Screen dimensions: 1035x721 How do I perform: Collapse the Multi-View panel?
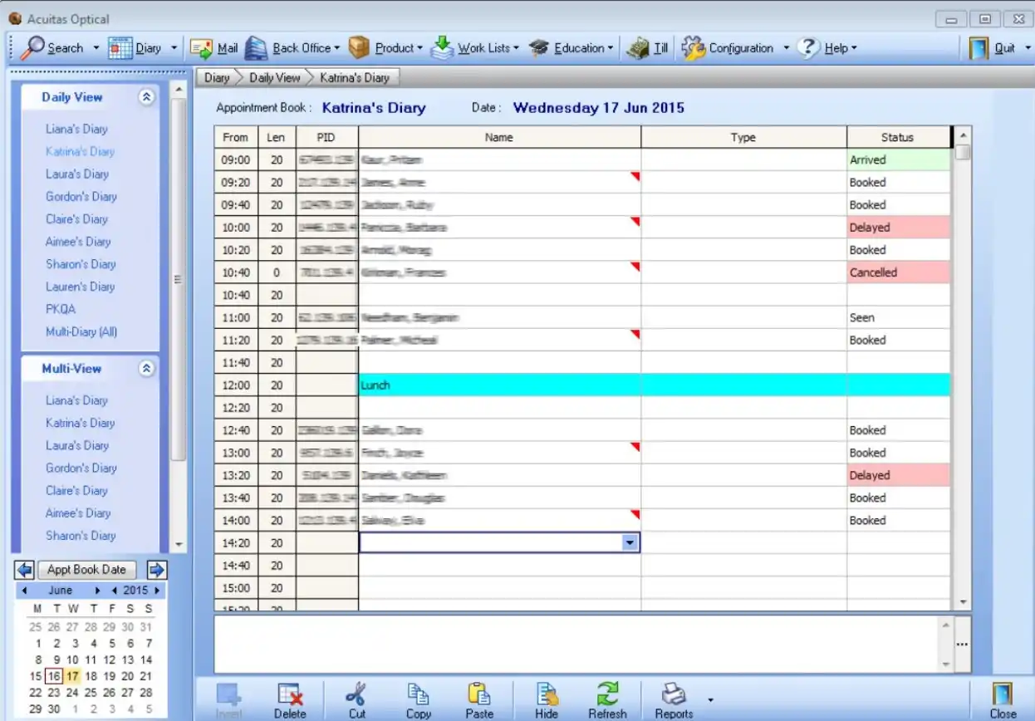tap(147, 368)
